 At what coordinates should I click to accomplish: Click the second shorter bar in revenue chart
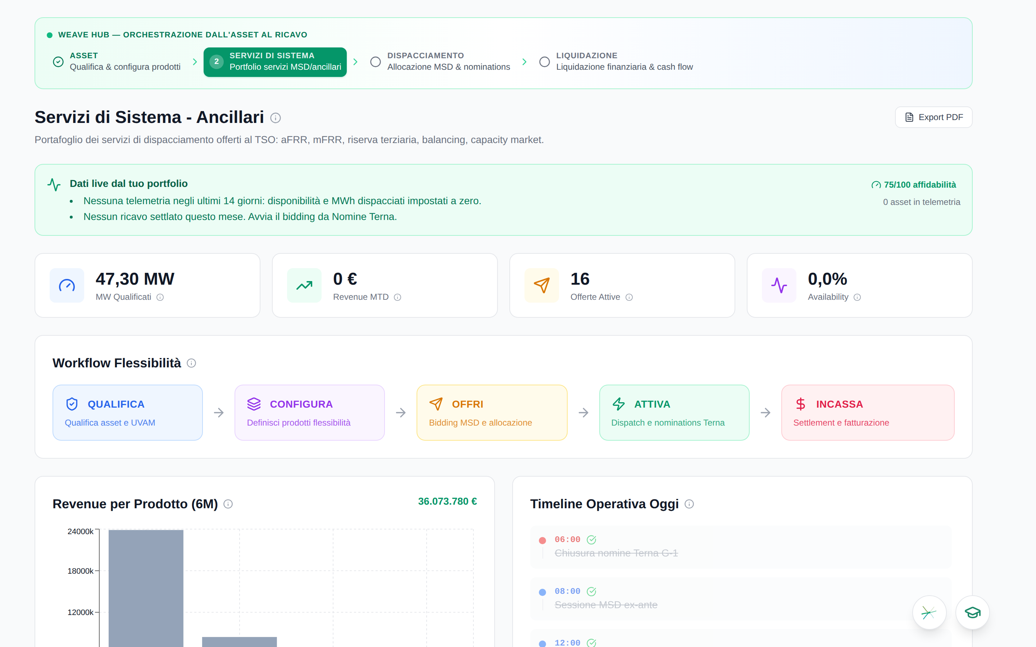pyautogui.click(x=239, y=642)
